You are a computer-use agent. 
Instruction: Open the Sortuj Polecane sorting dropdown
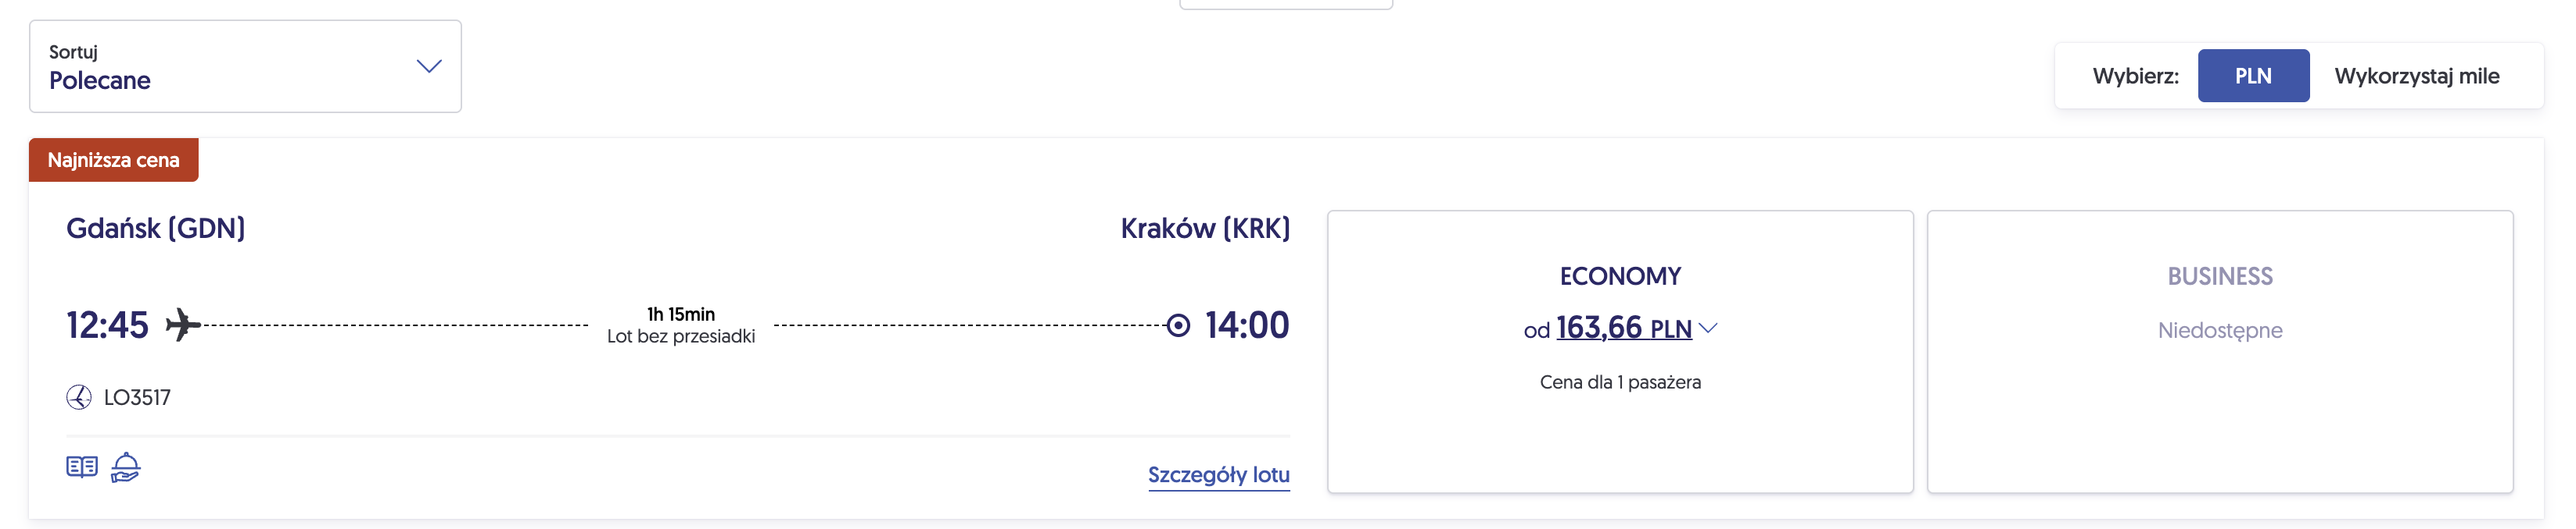(x=245, y=67)
